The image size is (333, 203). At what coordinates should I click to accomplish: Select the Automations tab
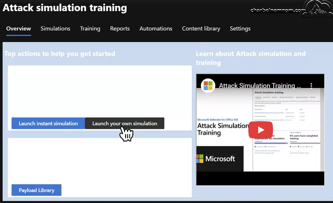(x=156, y=29)
